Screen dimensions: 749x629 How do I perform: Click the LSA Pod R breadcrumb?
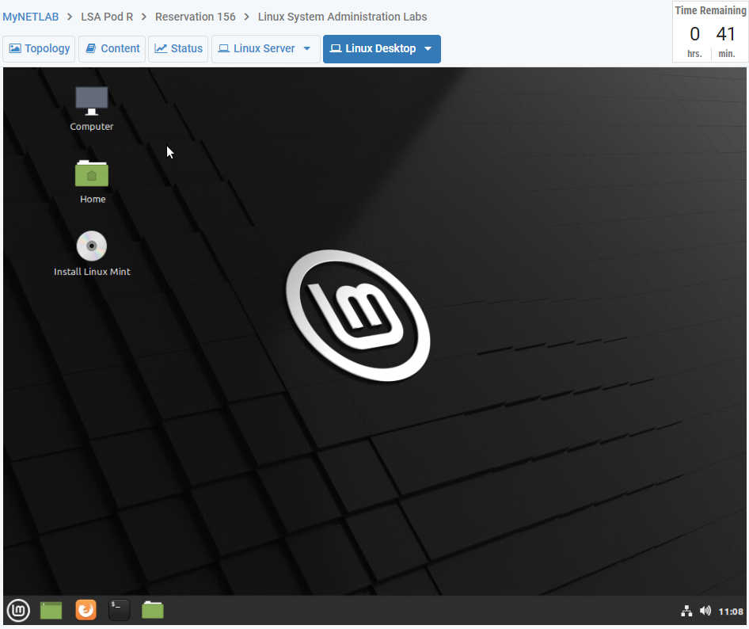[x=107, y=17]
